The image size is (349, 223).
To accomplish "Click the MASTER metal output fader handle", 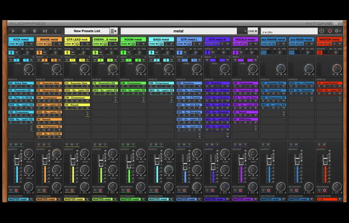I will (x=325, y=161).
